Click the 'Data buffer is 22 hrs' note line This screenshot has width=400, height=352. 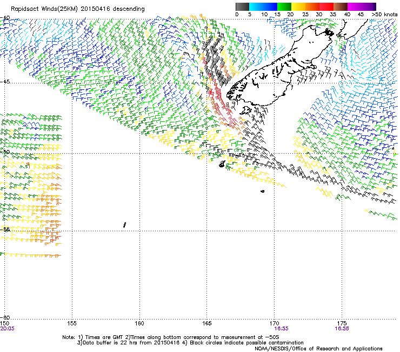pos(190,343)
